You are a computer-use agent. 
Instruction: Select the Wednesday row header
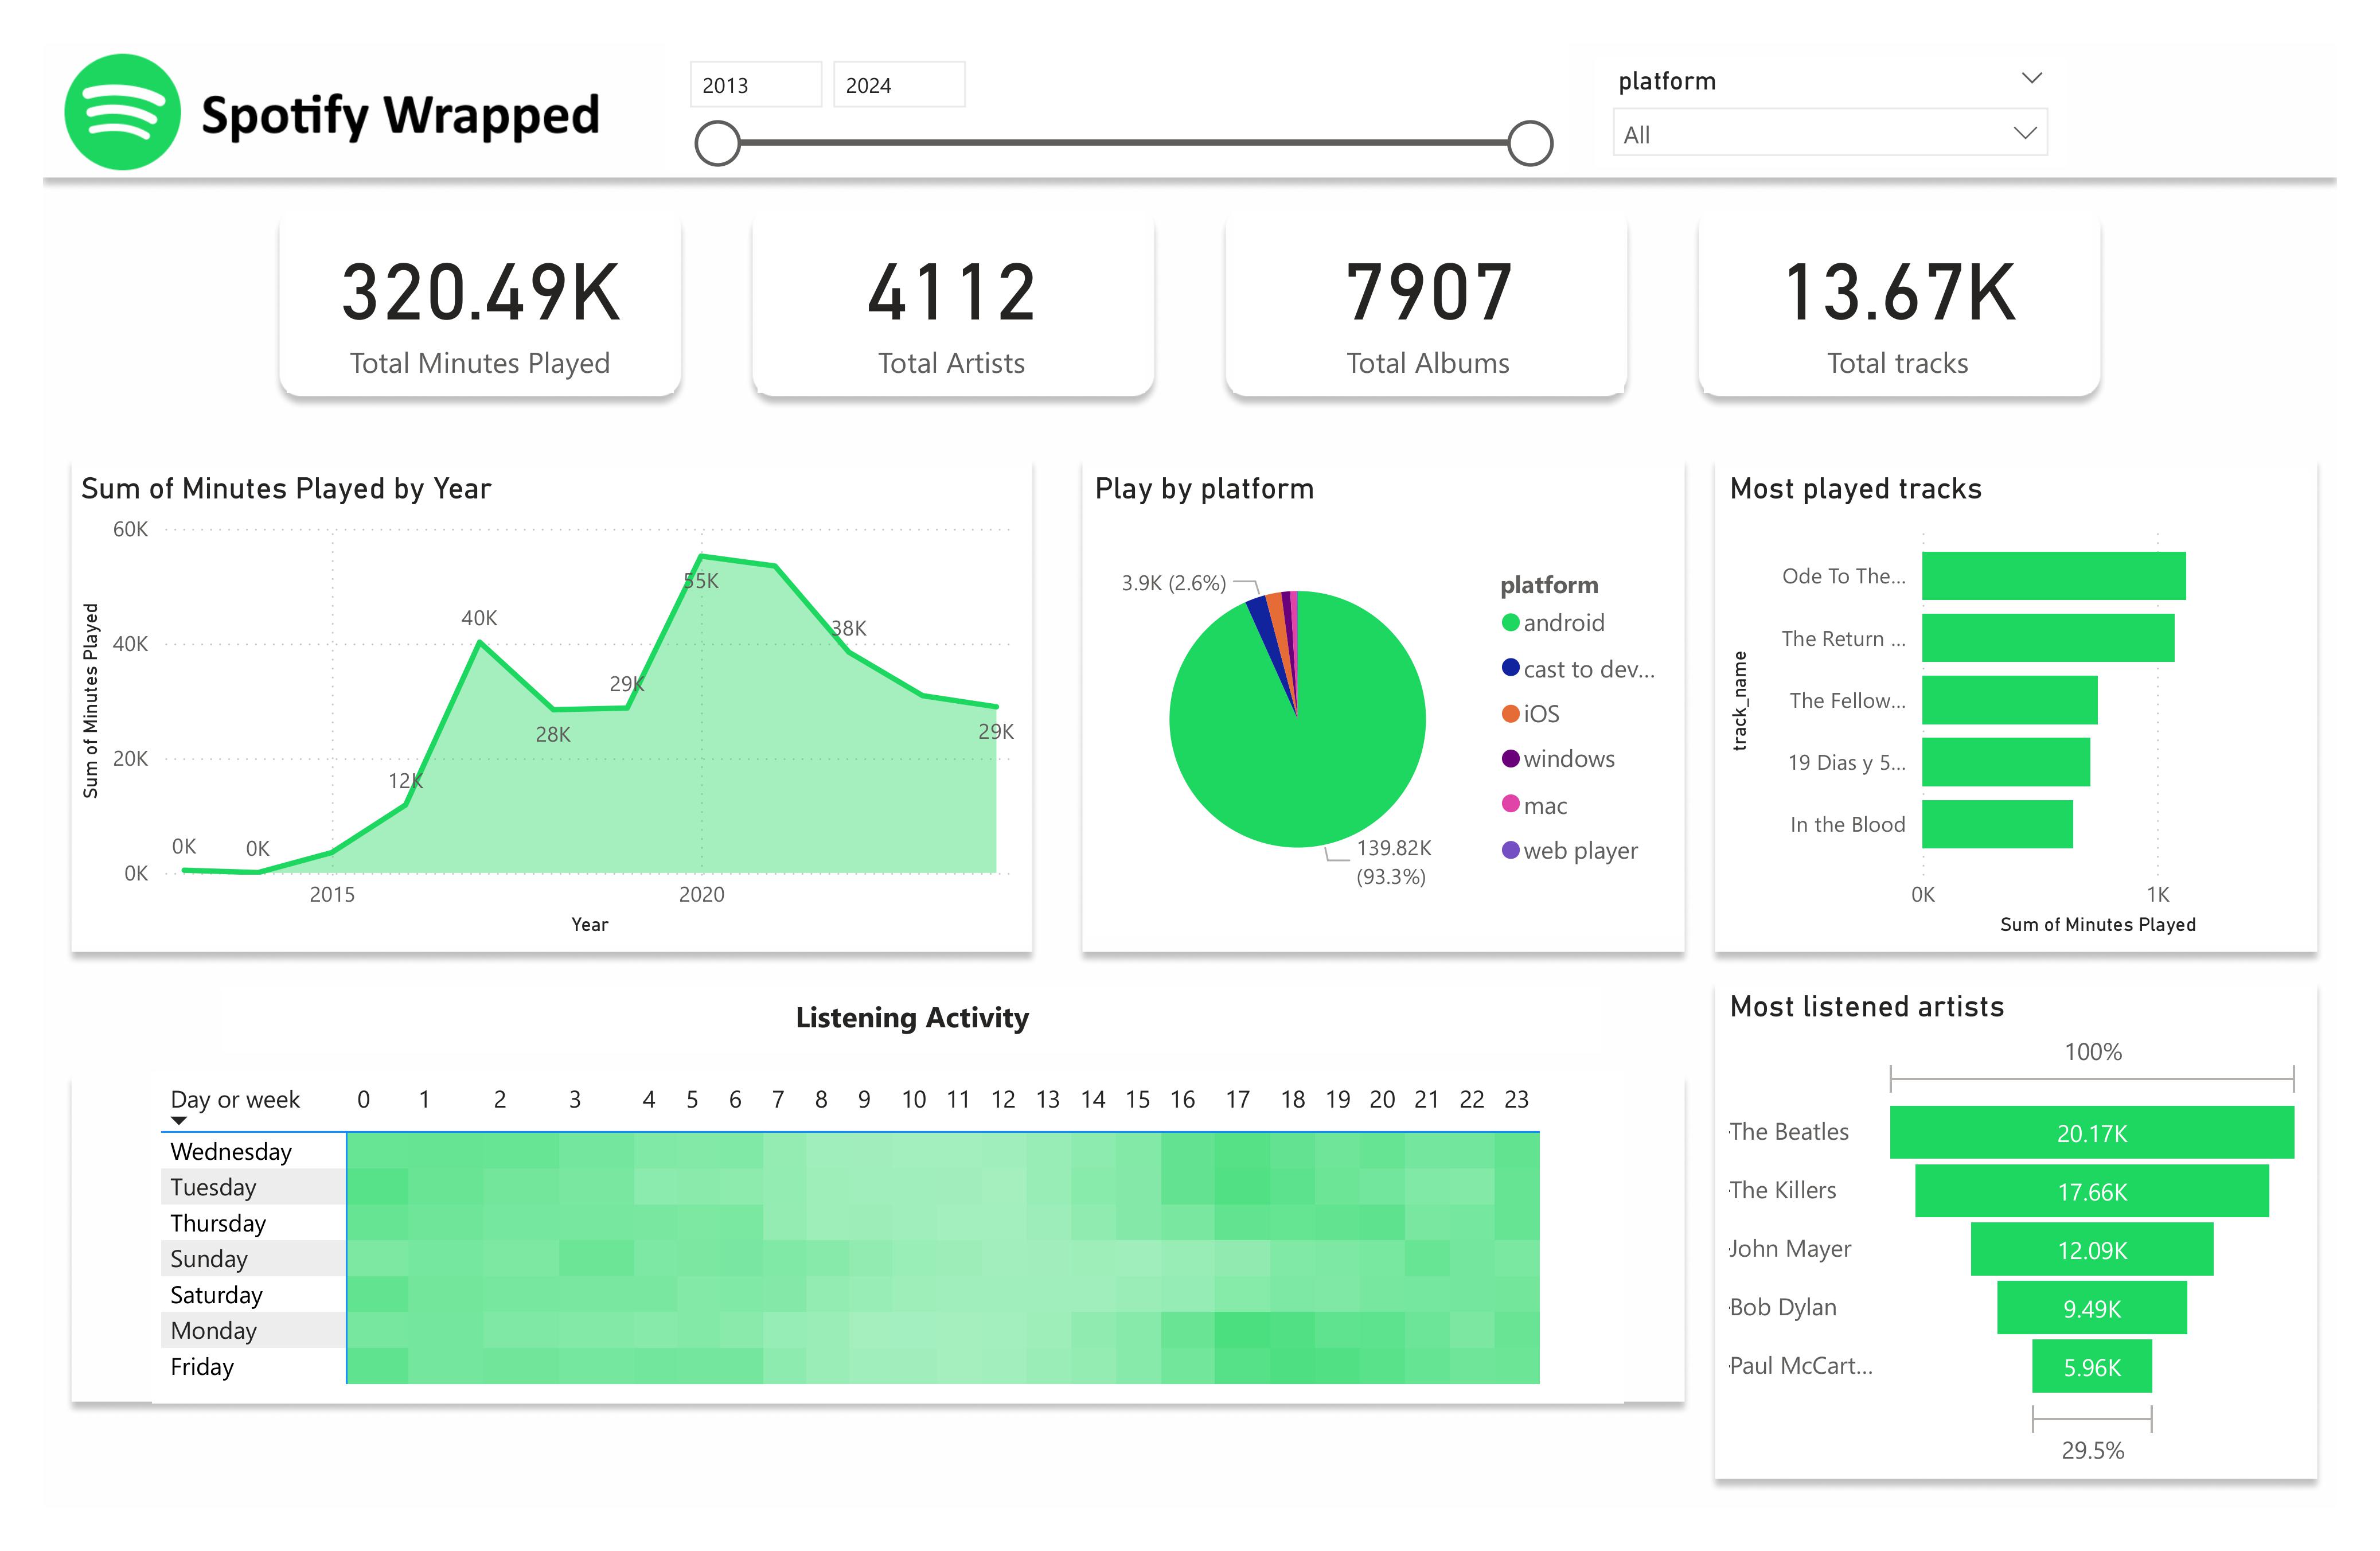pyautogui.click(x=231, y=1151)
